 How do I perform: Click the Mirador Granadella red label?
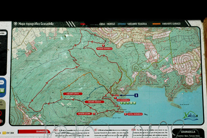(104, 48)
